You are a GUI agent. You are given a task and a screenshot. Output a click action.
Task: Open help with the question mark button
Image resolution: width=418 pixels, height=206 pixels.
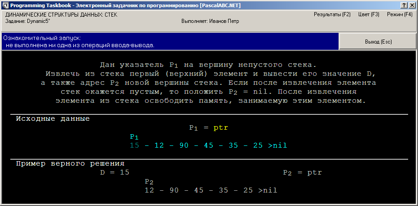point(404,5)
